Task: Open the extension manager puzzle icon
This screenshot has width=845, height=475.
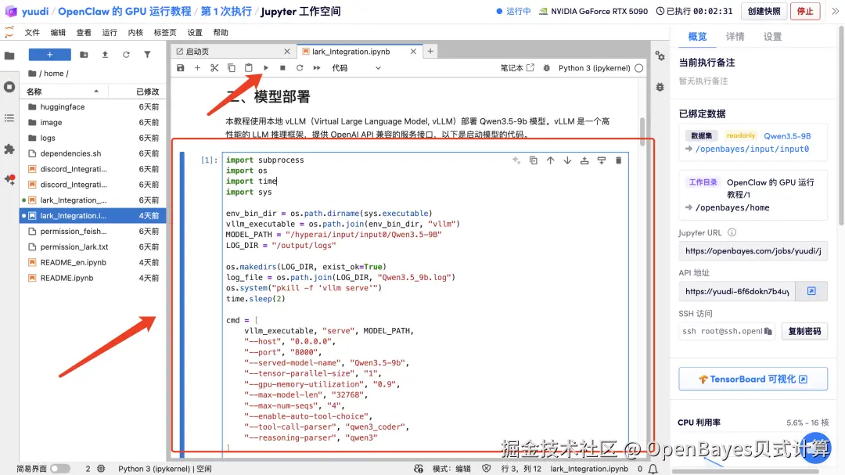Action: click(x=9, y=149)
